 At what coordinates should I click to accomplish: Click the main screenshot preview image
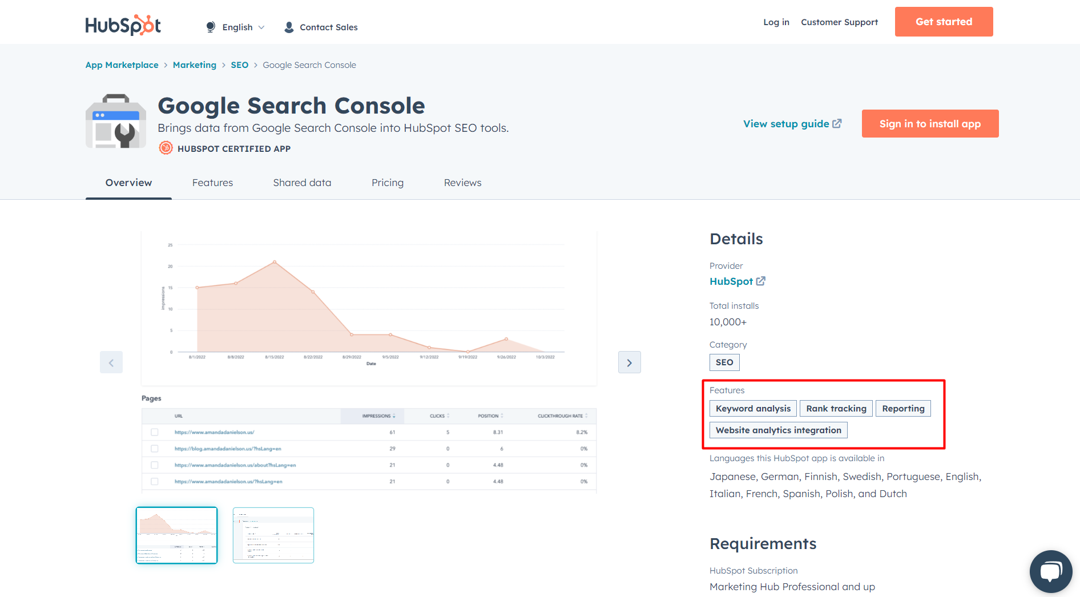(369, 362)
